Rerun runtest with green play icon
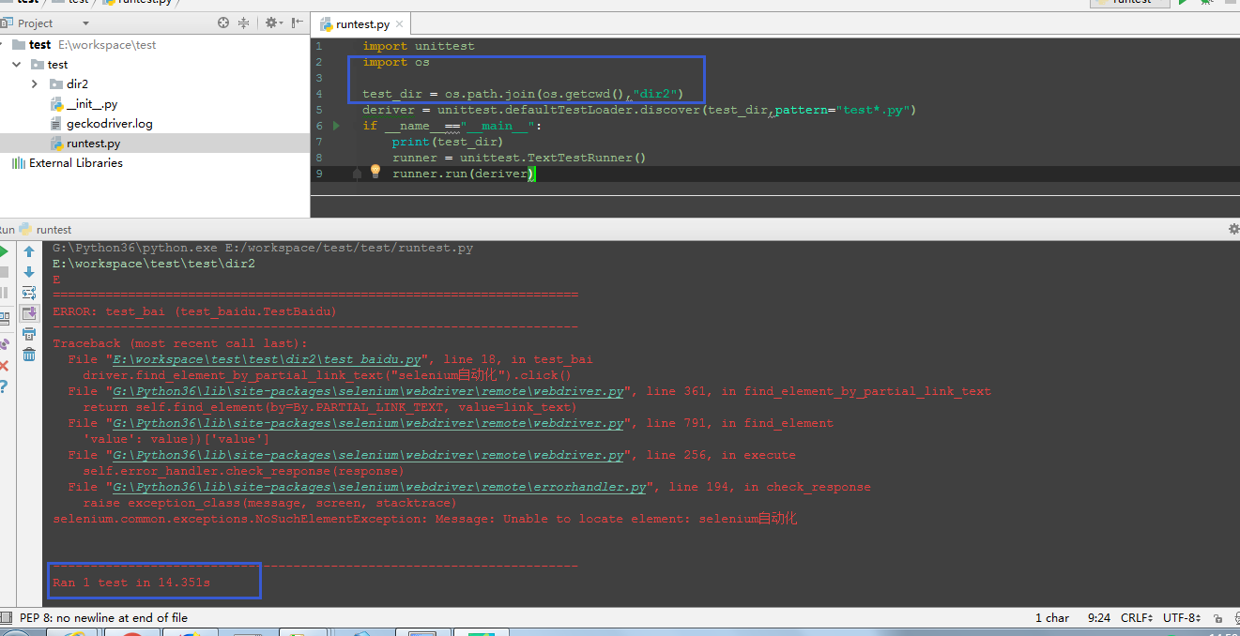Viewport: 1240px width, 636px height. [x=4, y=251]
